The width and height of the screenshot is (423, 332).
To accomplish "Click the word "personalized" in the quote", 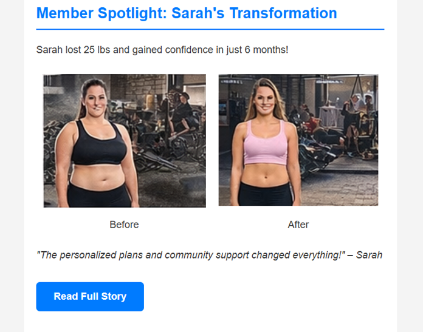I will (90, 255).
